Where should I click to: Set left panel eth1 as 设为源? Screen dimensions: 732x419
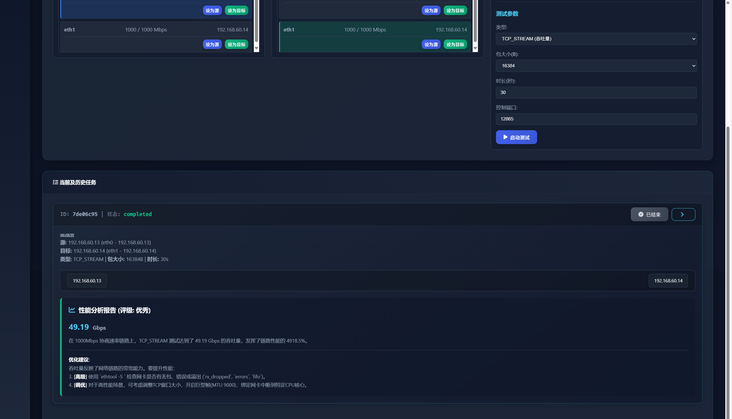[212, 45]
